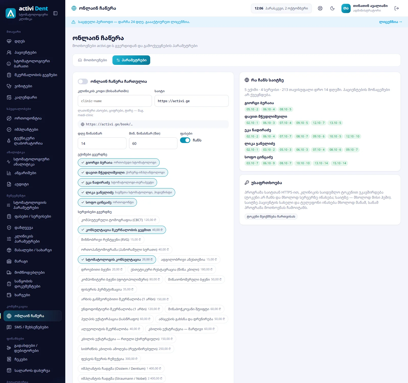Open აუდიტი in sidebar
This screenshot has height=383, width=408.
tap(33, 184)
